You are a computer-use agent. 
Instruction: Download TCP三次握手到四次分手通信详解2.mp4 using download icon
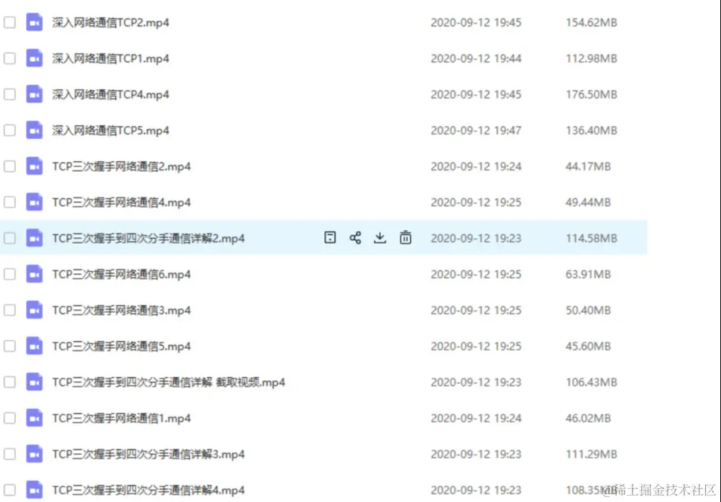coord(380,237)
